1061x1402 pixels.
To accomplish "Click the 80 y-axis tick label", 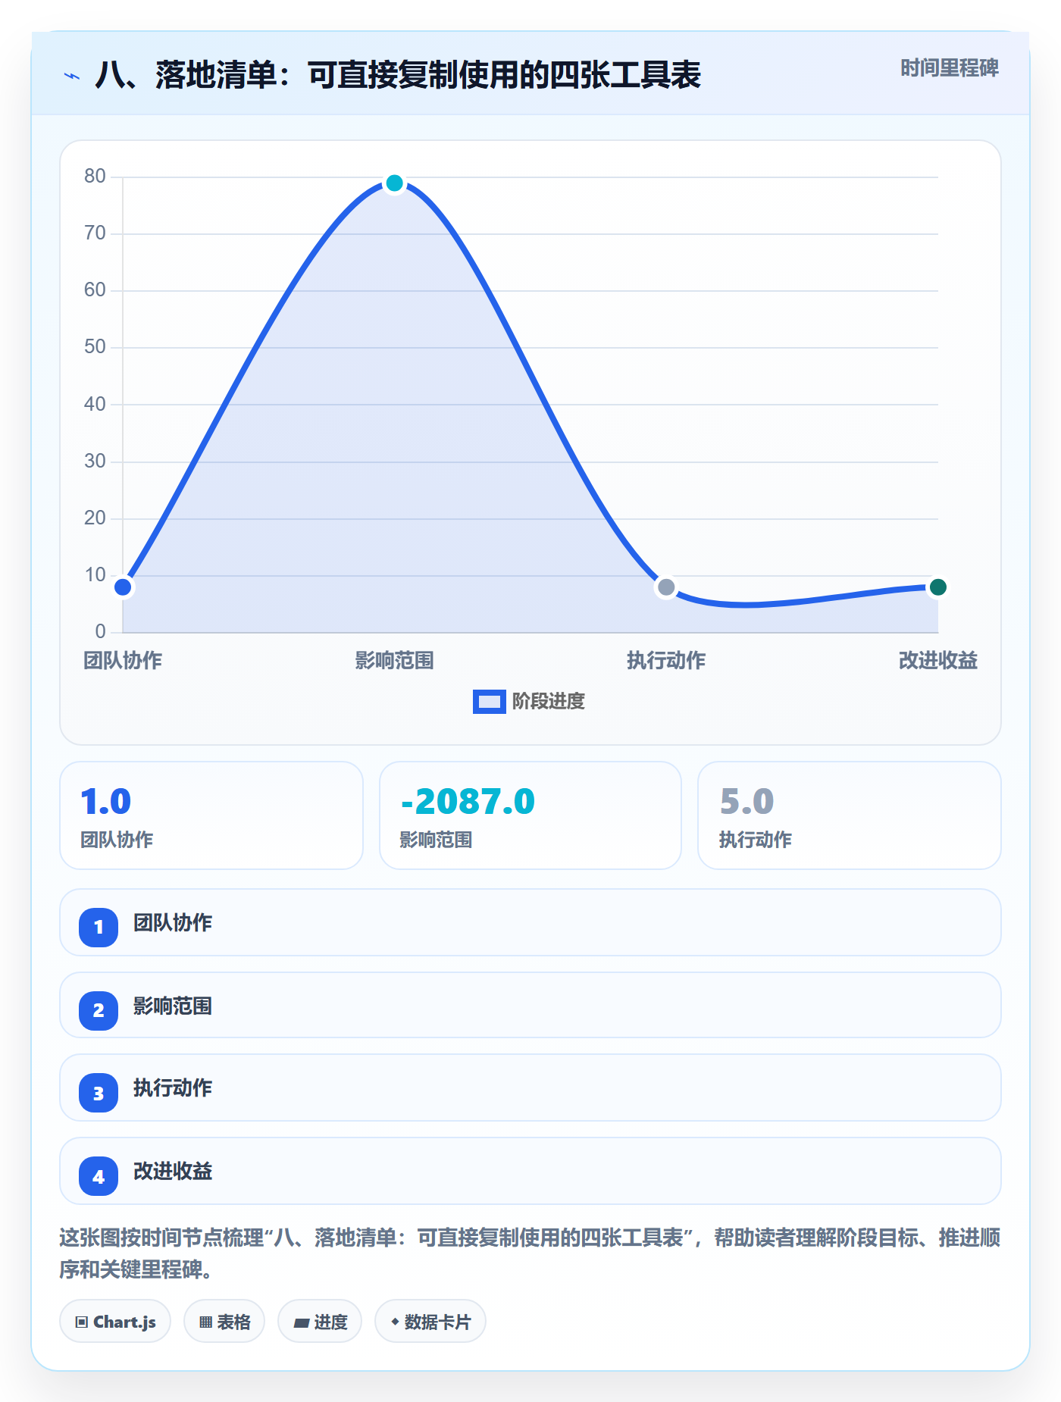I will pos(95,176).
